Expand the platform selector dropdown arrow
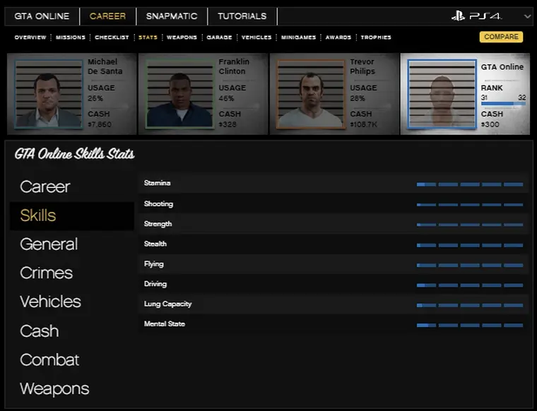Screen dimensions: 537x411 point(528,16)
